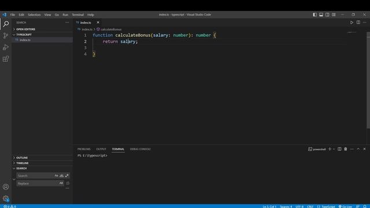This screenshot has height=208, width=370.
Task: Run the code with the play icon
Action: [351, 23]
